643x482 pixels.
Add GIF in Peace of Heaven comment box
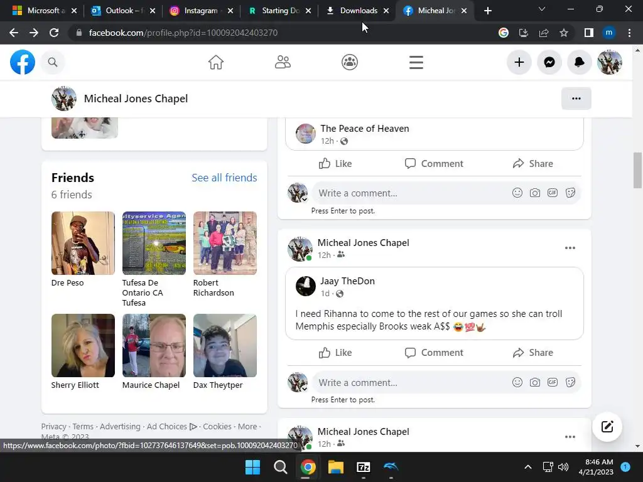[x=553, y=193]
